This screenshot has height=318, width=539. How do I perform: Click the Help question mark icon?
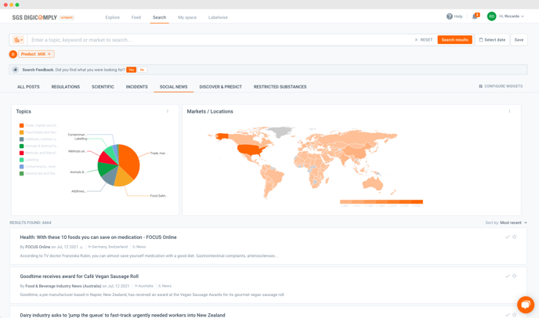[x=450, y=16]
